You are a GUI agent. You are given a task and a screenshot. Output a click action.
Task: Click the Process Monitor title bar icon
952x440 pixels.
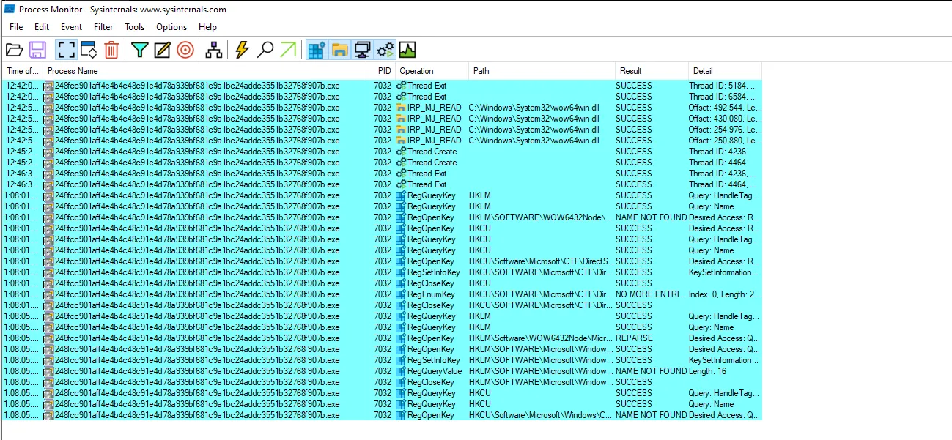pyautogui.click(x=10, y=10)
